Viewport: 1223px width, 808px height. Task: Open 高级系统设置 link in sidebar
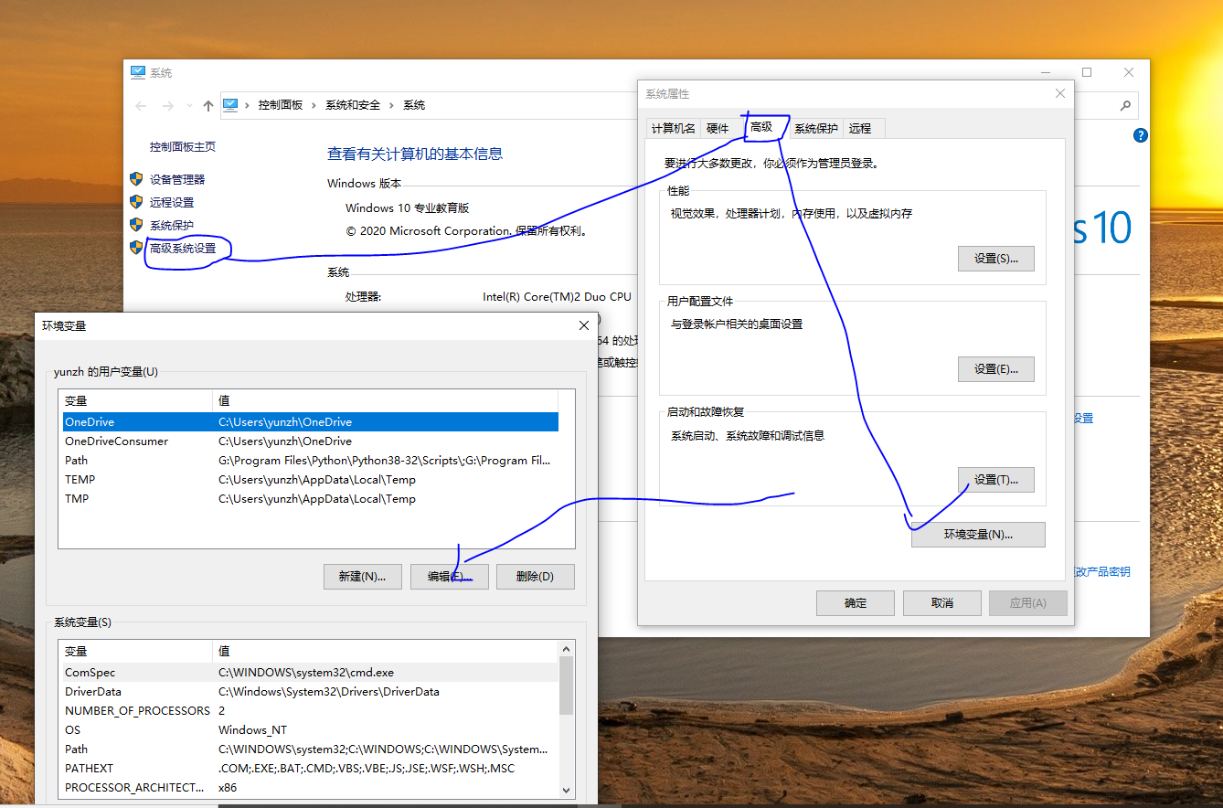point(183,248)
